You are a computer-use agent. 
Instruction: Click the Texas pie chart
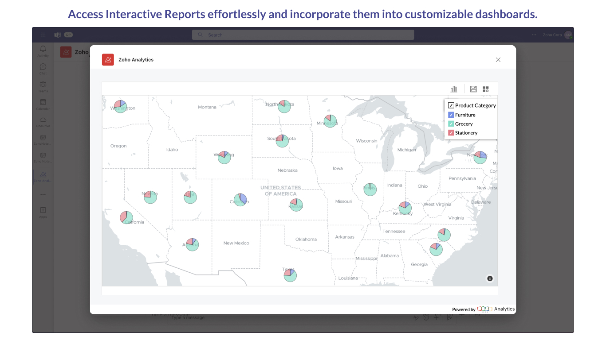pos(290,275)
